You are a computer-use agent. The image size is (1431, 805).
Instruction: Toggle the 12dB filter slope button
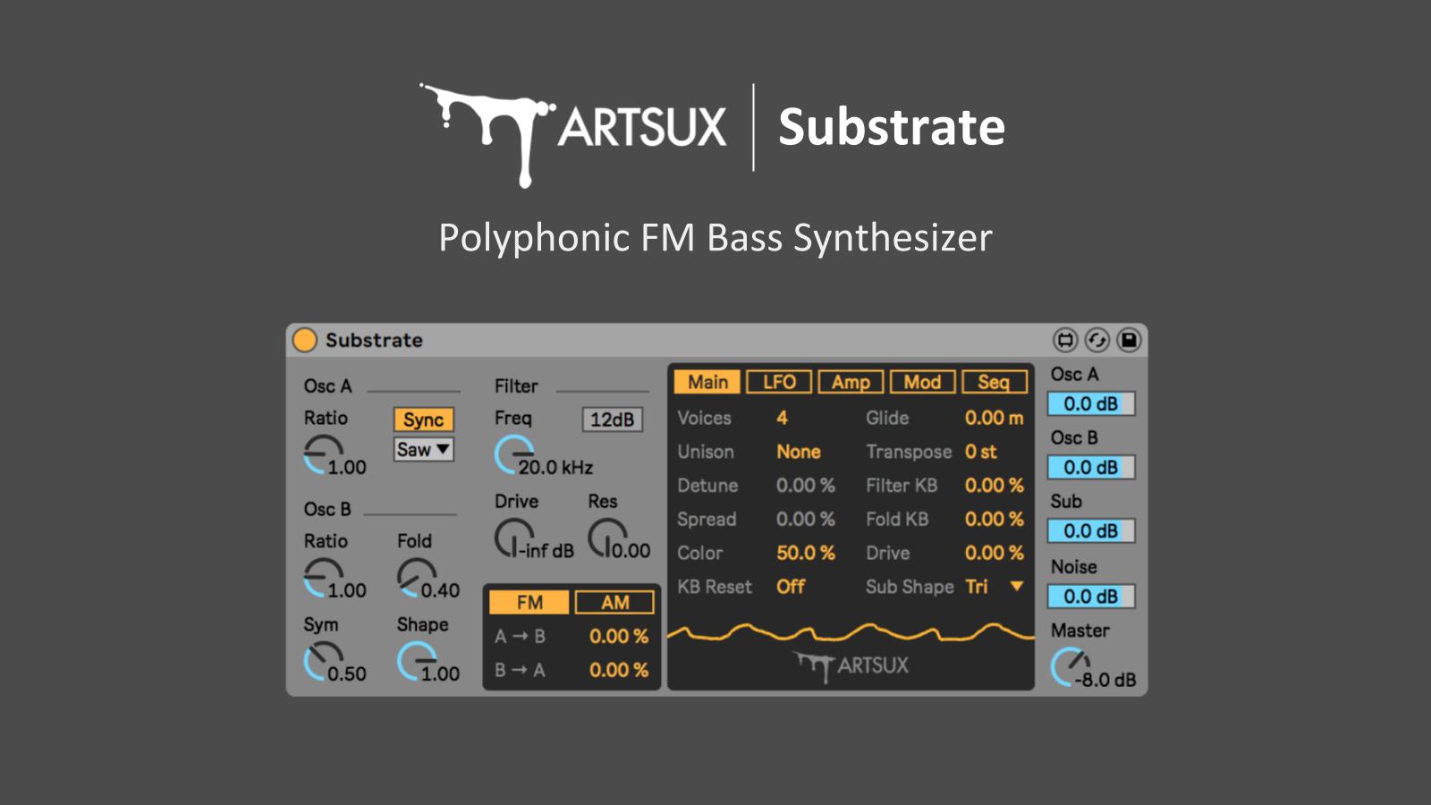(612, 419)
